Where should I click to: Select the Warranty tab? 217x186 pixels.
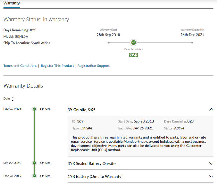pyautogui.click(x=11, y=3)
